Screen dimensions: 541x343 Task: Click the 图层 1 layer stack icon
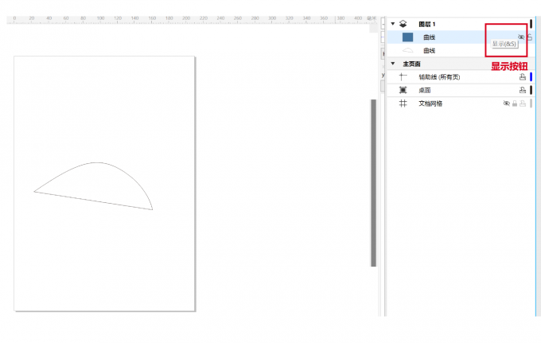(403, 24)
